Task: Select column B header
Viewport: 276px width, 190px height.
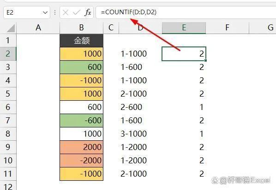Action: pyautogui.click(x=81, y=28)
